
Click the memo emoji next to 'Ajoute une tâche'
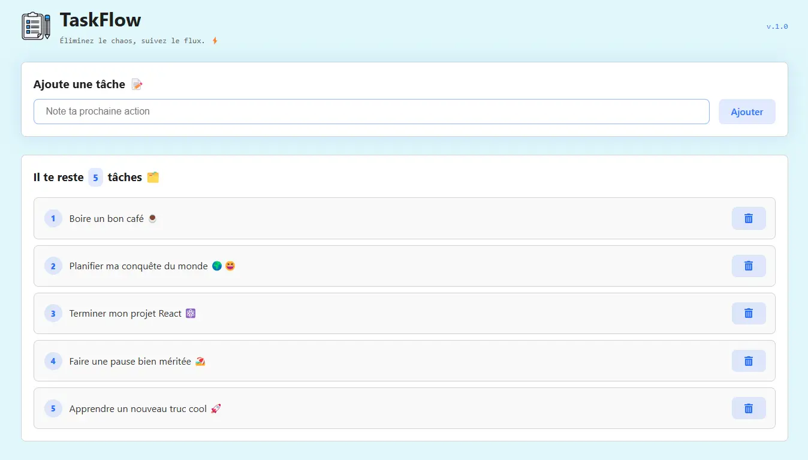137,84
